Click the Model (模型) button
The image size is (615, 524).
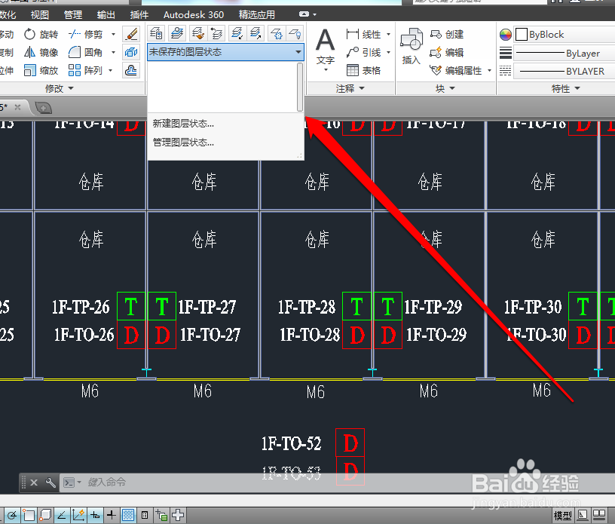pyautogui.click(x=562, y=516)
